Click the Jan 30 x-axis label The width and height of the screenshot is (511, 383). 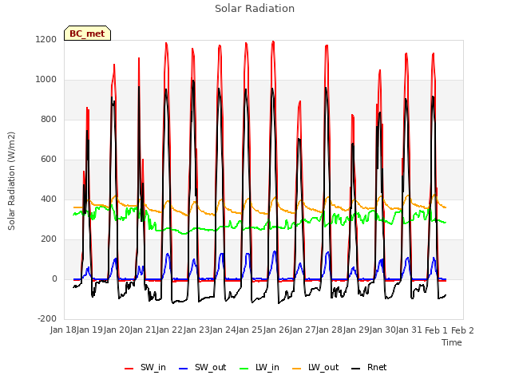382,330
